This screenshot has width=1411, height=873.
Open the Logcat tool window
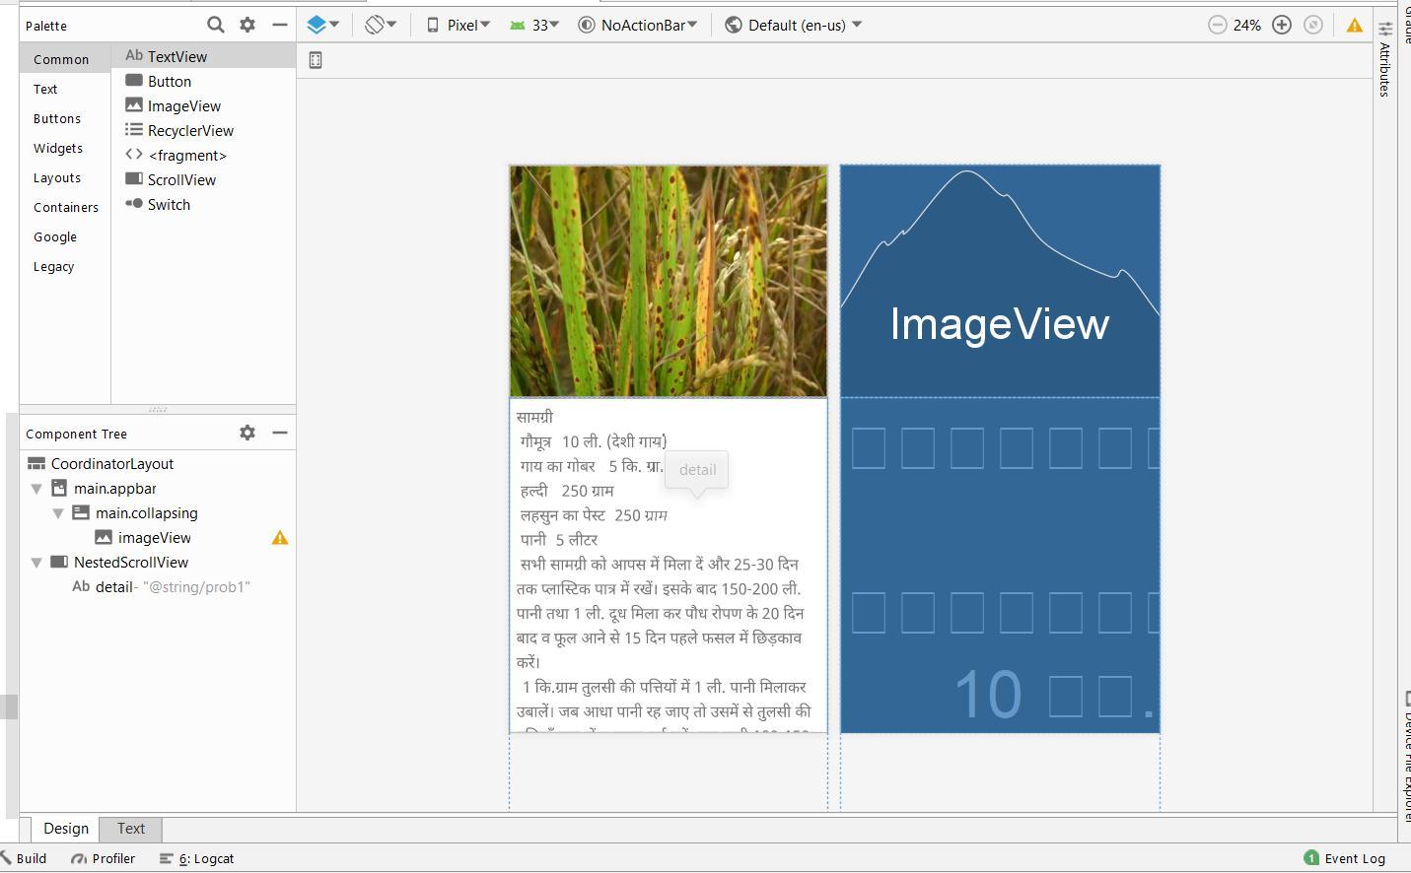(196, 858)
